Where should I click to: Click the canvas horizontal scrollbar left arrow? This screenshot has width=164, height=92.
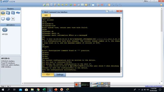pyautogui.click(x=23, y=83)
